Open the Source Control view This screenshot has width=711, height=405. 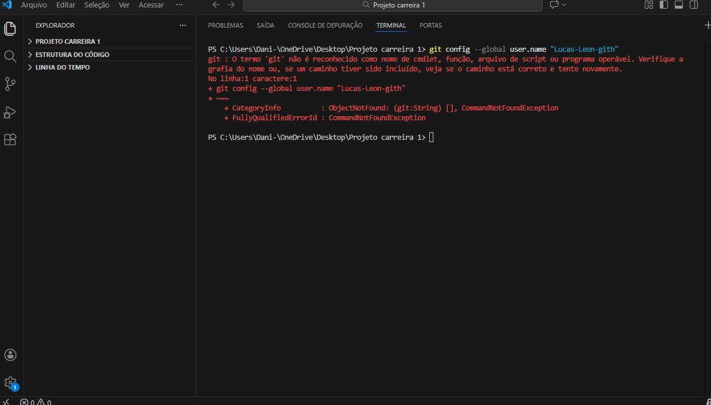[x=10, y=84]
